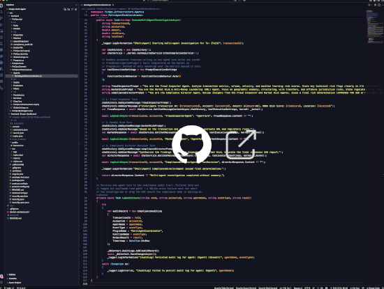Click the New Folder icon in the Explorer header

click(68, 9)
